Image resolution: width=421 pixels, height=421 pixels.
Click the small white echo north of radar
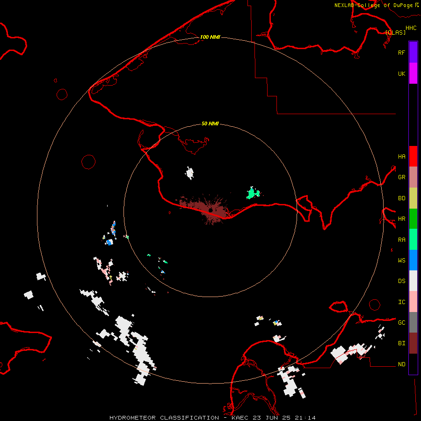pos(189,173)
